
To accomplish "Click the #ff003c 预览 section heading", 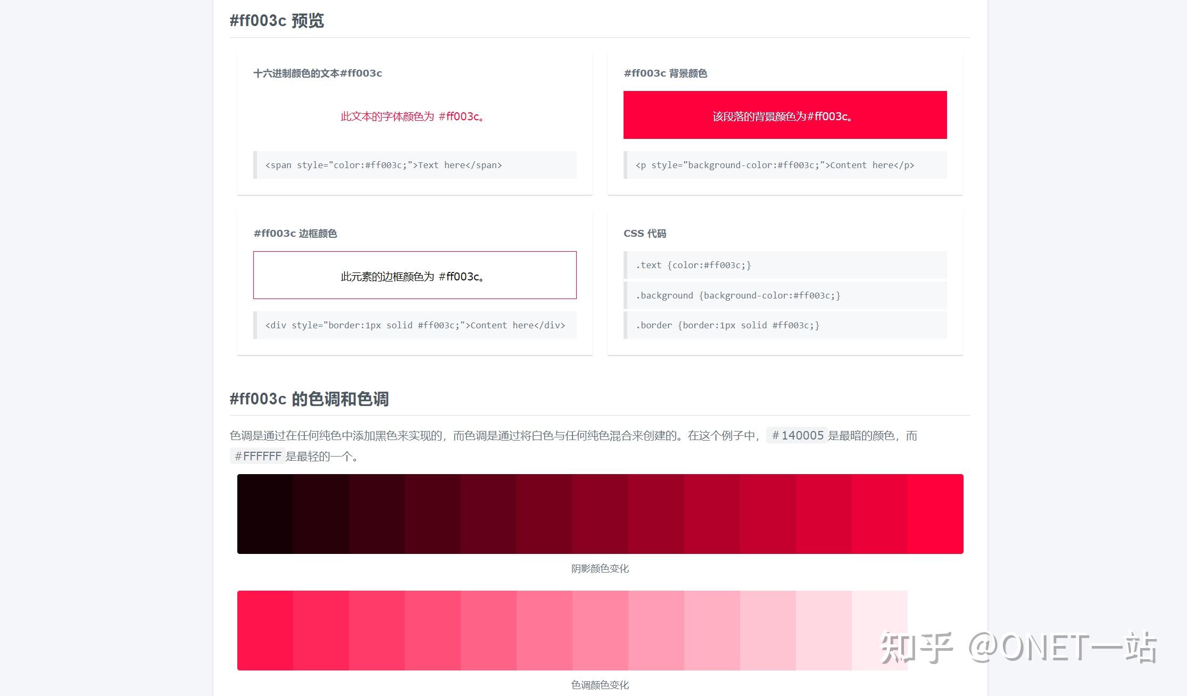I will [277, 21].
